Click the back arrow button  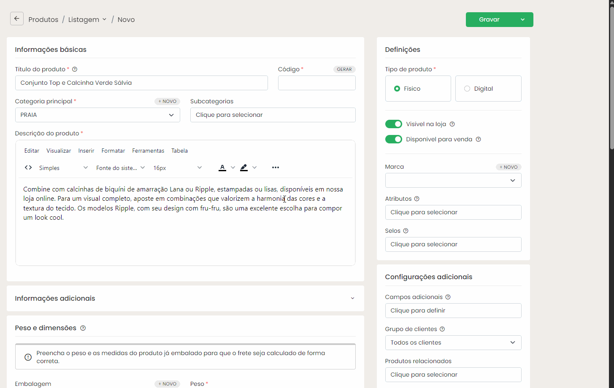tap(17, 19)
